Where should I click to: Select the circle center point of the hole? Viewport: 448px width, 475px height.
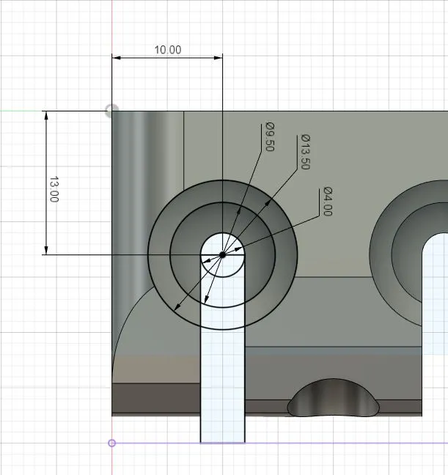pos(222,255)
